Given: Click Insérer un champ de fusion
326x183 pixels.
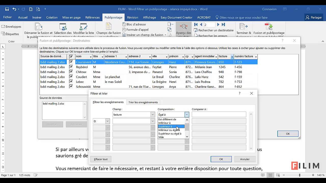Looking at the screenshot, I should 145,35.
